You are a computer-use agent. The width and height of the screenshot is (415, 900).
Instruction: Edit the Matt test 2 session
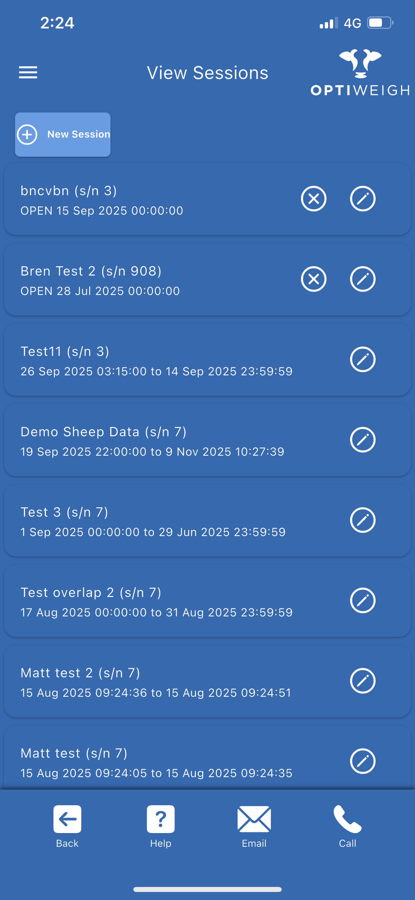click(363, 681)
